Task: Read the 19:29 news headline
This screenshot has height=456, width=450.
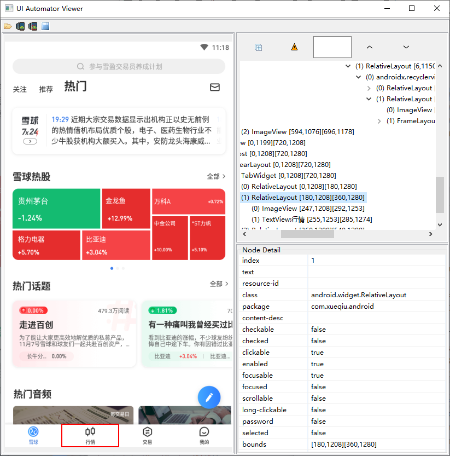Action: 131,130
